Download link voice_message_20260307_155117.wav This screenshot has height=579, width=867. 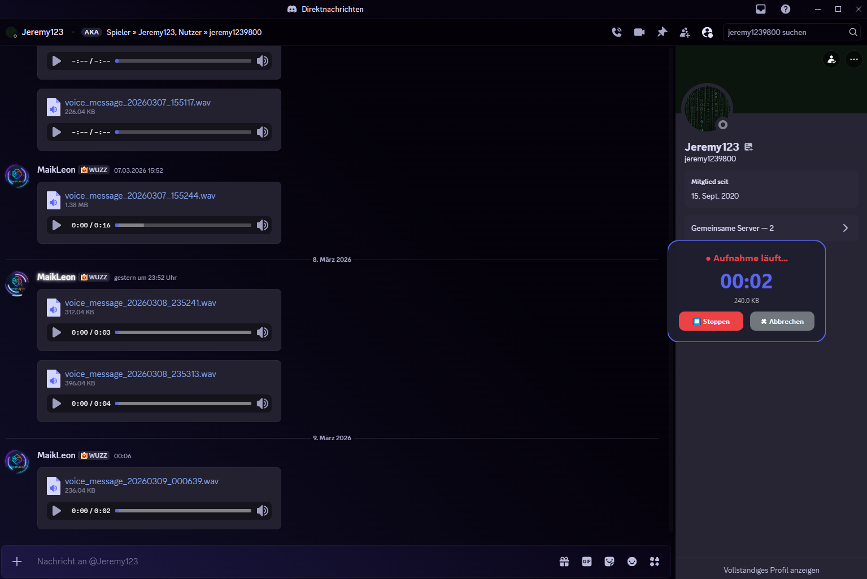[x=138, y=103]
